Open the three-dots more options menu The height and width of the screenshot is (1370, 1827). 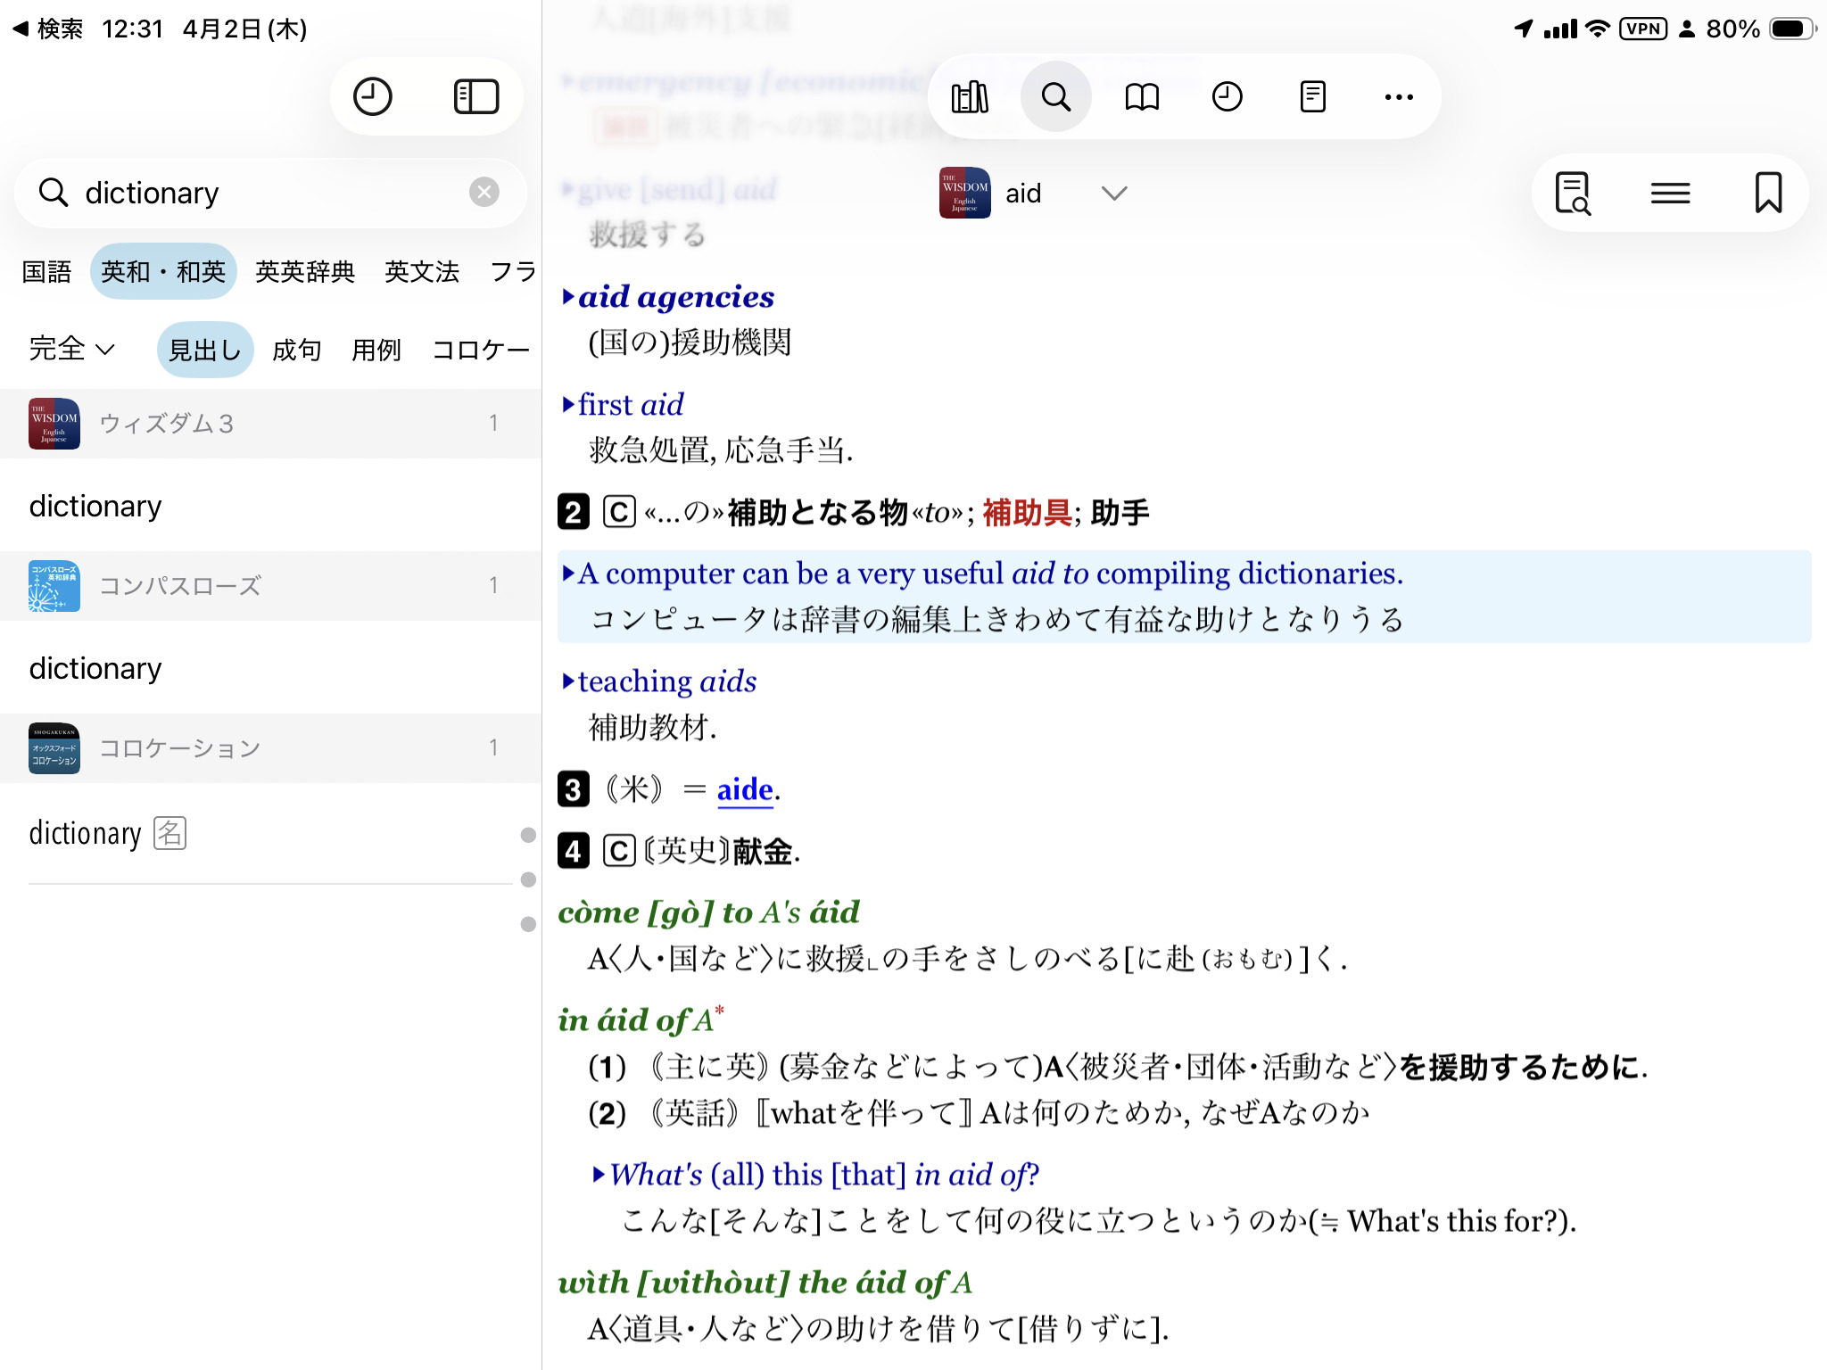point(1398,96)
